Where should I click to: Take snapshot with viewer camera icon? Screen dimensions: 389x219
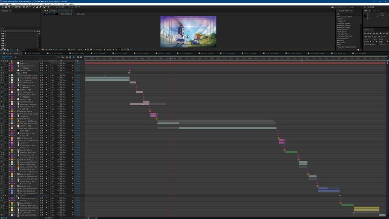coord(69,50)
